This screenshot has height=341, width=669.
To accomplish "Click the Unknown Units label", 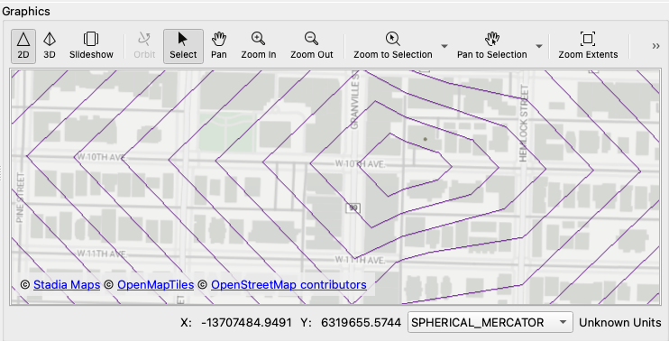I will pyautogui.click(x=620, y=323).
